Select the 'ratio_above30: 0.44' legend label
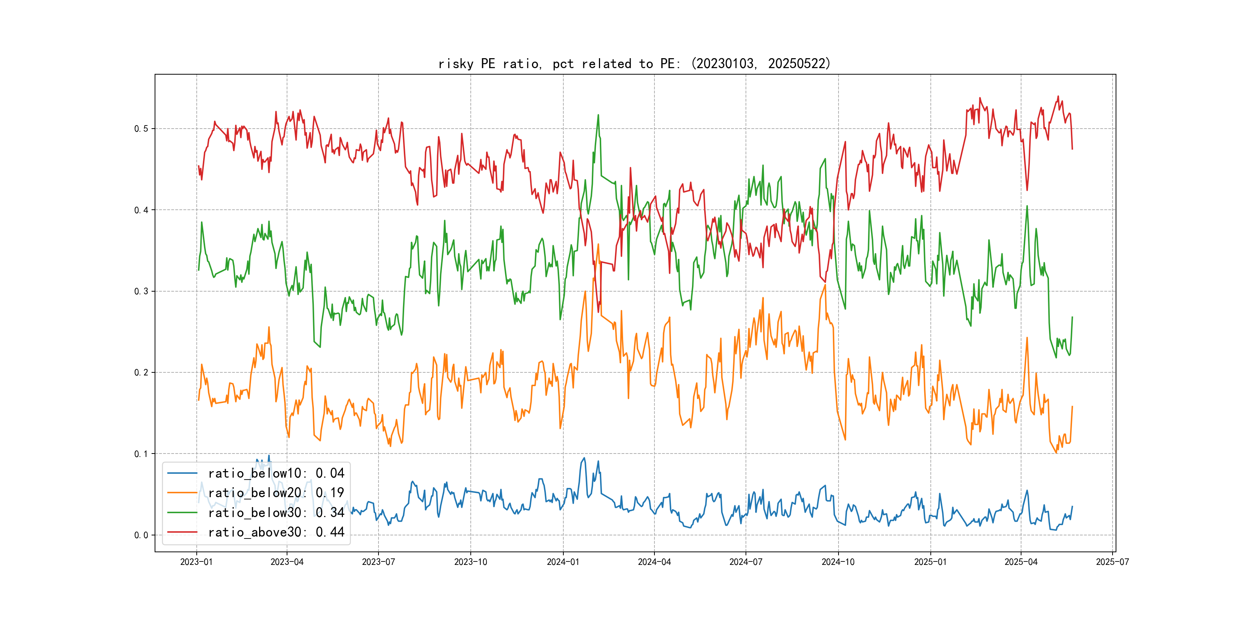1240x620 pixels. pos(276,532)
